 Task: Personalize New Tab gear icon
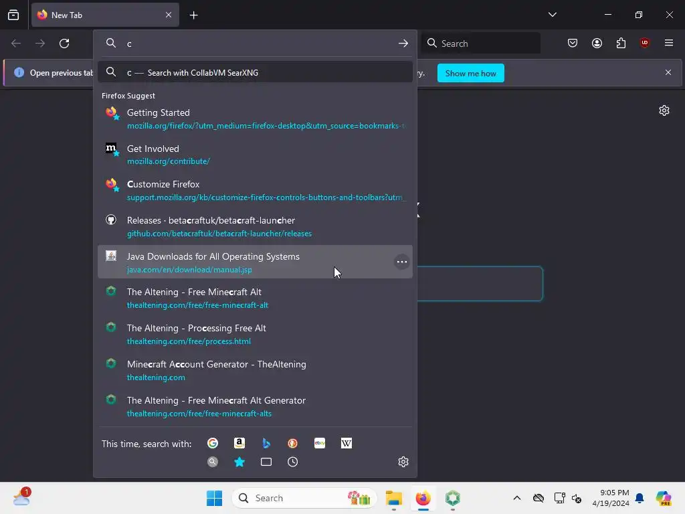tap(664, 110)
